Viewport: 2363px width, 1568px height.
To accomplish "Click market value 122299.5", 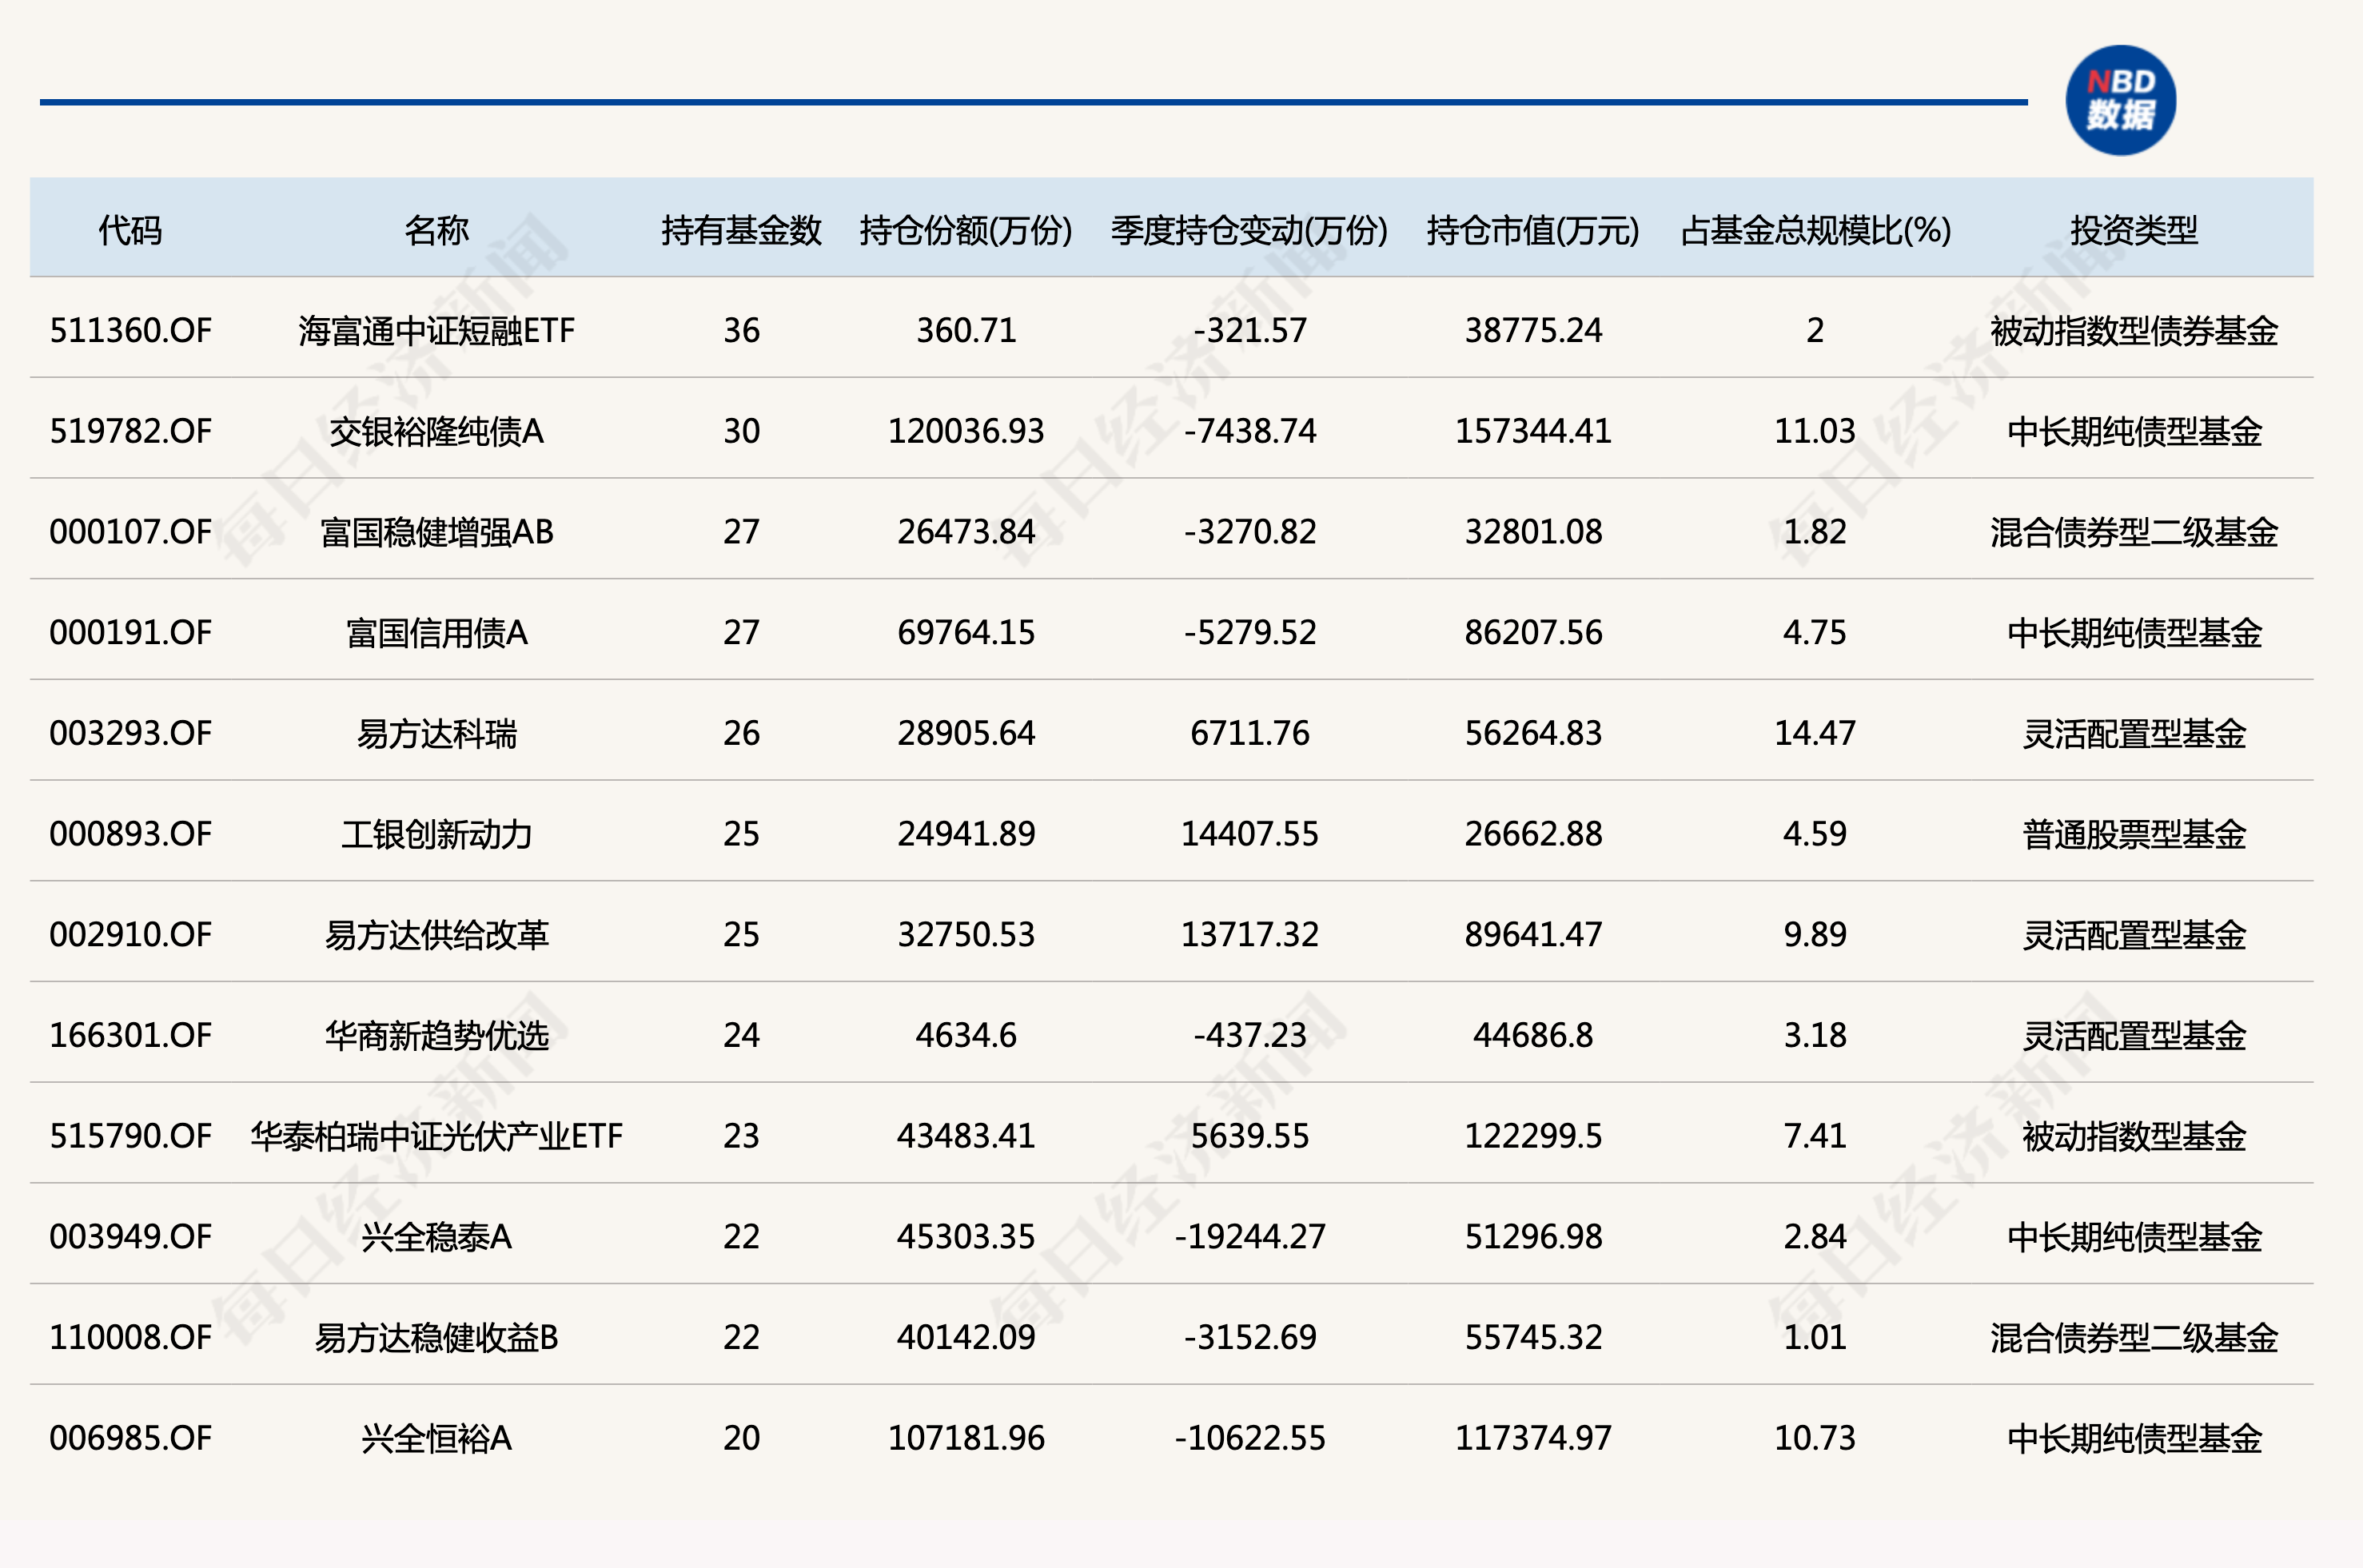I will [x=1533, y=1136].
